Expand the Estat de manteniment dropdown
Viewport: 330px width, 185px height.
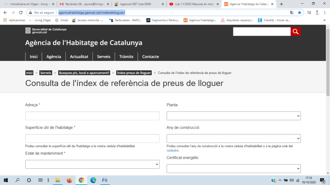pyautogui.click(x=92, y=164)
